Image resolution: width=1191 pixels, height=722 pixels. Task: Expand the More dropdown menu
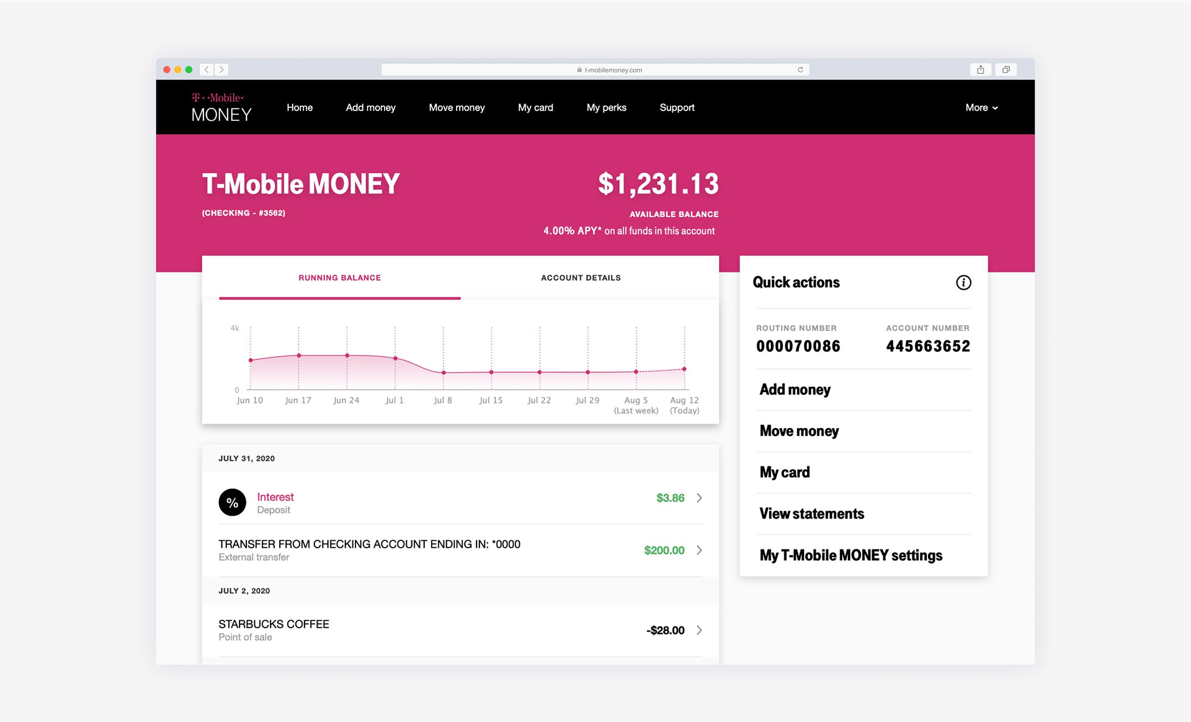(981, 107)
